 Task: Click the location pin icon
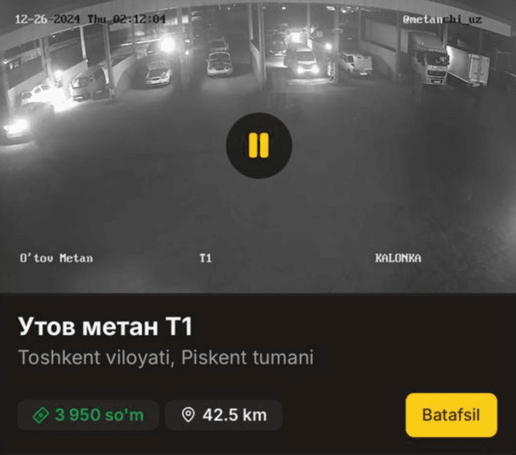pyautogui.click(x=188, y=415)
